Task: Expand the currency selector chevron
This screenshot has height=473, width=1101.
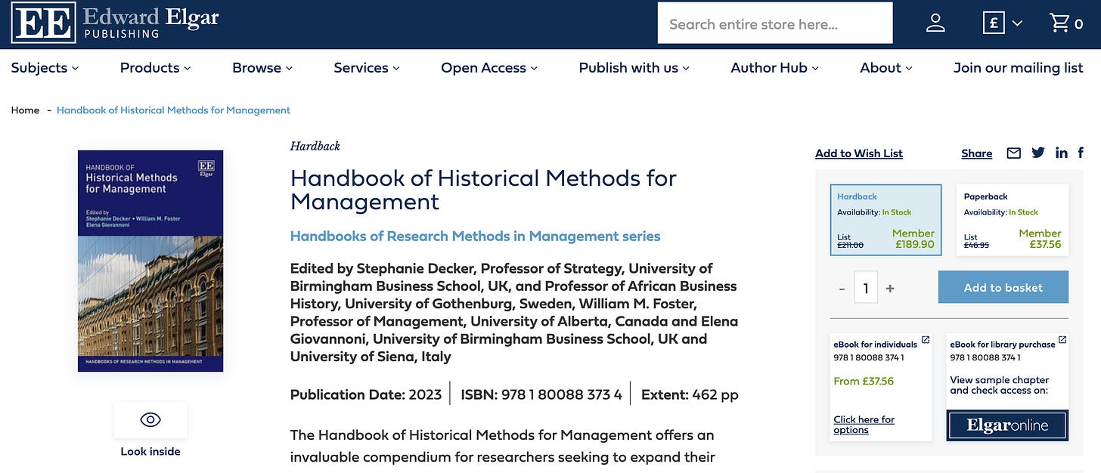Action: tap(1017, 23)
